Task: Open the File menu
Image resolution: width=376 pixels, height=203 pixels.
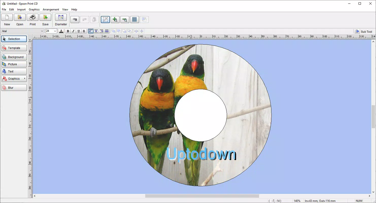Action: click(x=4, y=9)
